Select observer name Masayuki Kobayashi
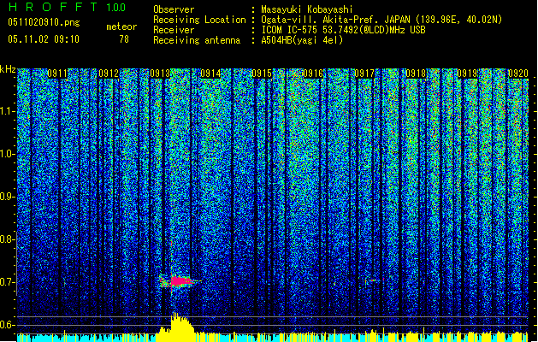Viewport: 538px width, 342px height. click(x=307, y=9)
